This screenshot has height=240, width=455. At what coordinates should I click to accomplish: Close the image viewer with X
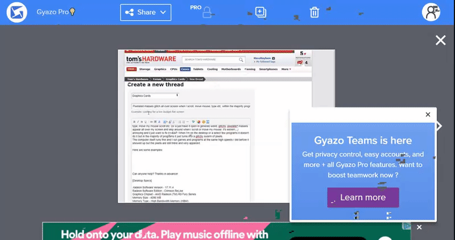tap(440, 40)
